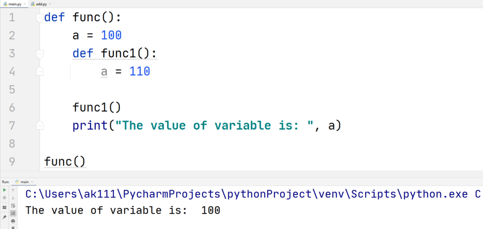
Task: Collapse the func() definition fold marker on line 1
Action: pos(40,18)
